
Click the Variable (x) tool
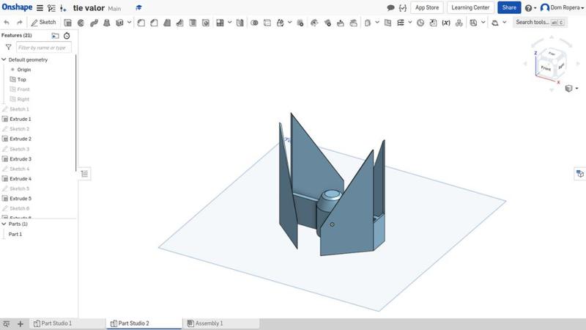(446, 23)
